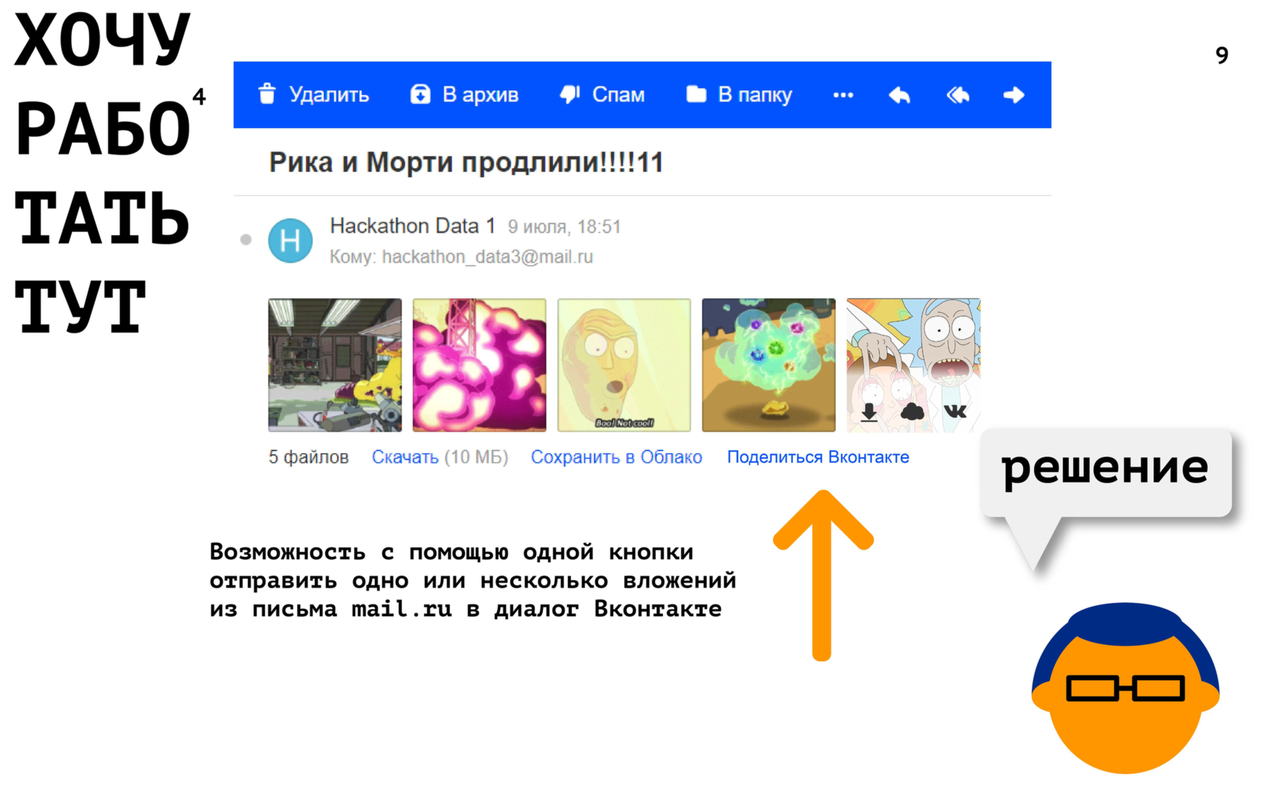Open the Boo! Not cool! head thumbnail
1278x789 pixels.
click(x=624, y=365)
